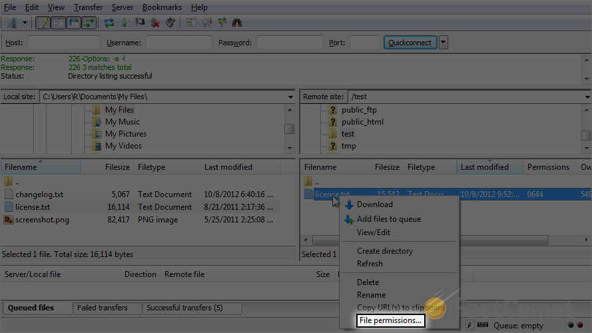Switch to Successful transfers (5) tab
This screenshot has width=592, height=333.
point(192,308)
